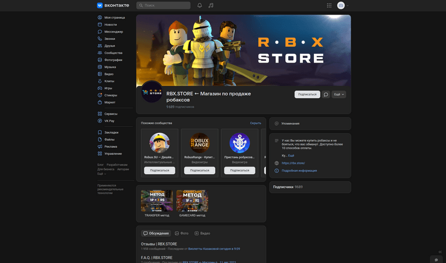The height and width of the screenshot is (263, 446).
Task: Open the Разработчикам footer link
Action: click(x=117, y=165)
